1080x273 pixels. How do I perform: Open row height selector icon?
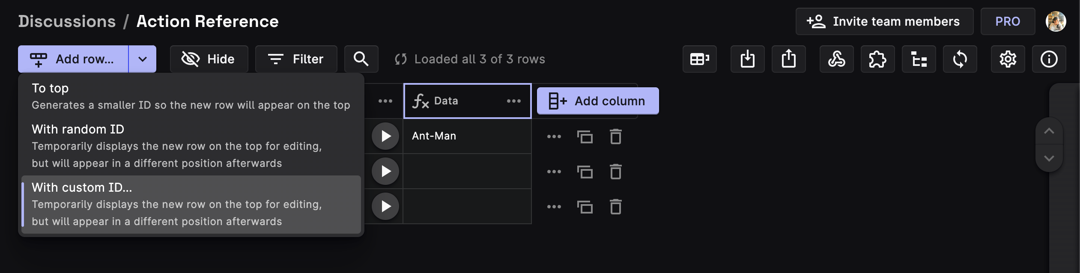pos(699,59)
